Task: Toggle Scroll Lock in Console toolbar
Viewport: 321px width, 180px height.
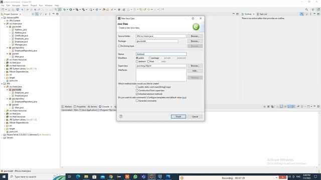Action: (x=281, y=106)
